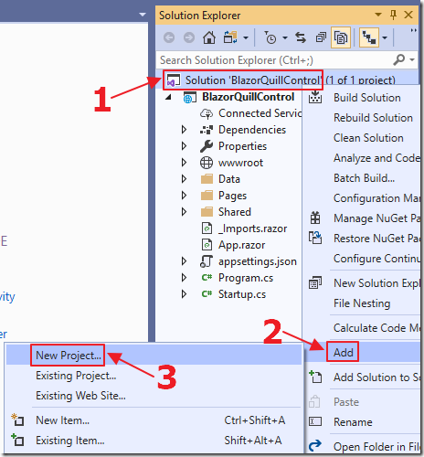The width and height of the screenshot is (424, 457).
Task: Open the dropdown next to Solutions and Folders icon
Action: (x=246, y=38)
